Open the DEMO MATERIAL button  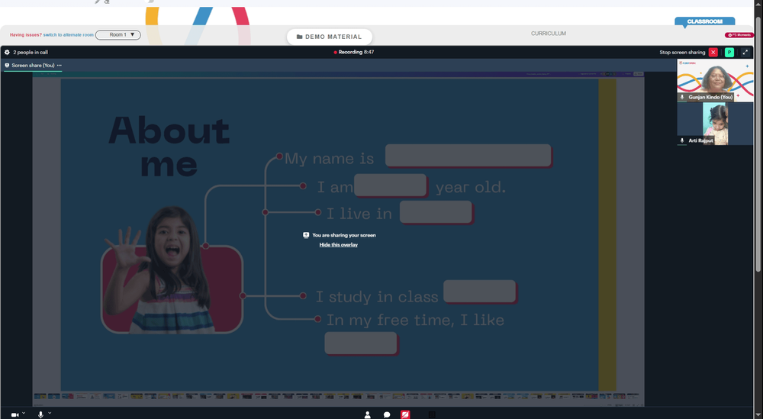click(330, 37)
